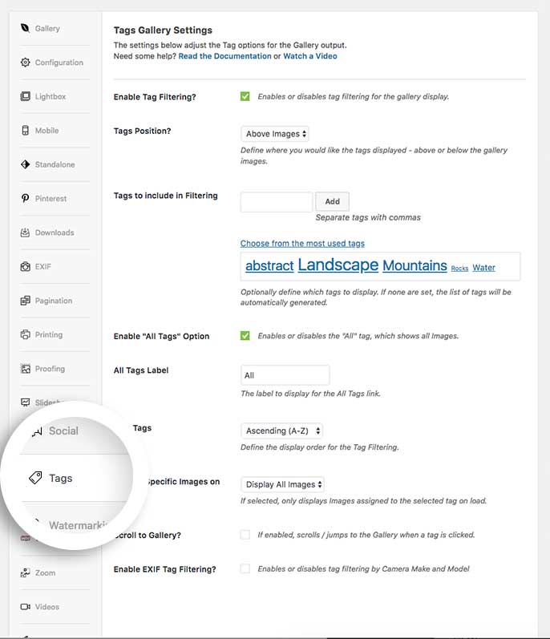The image size is (550, 639).
Task: Expand the Ascending (A-Z) sort dropdown
Action: coord(281,431)
